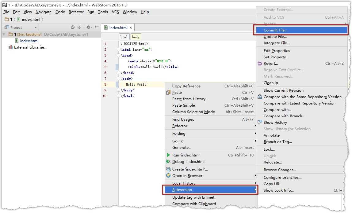
Task: Open the Edit menu
Action: tap(16, 12)
